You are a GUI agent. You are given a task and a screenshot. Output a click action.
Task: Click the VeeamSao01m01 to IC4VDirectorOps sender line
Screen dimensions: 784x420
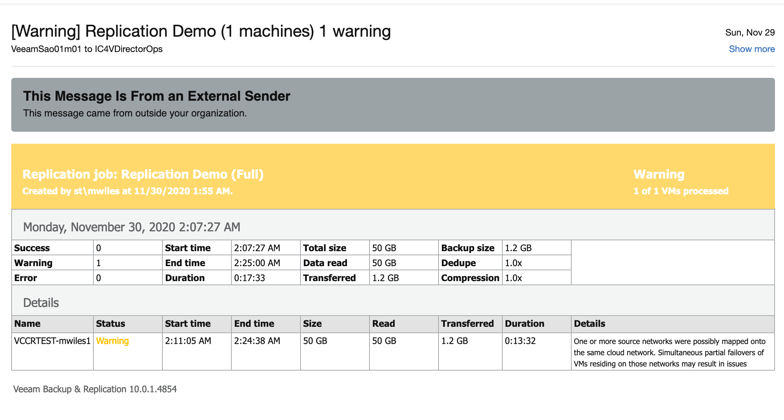[x=87, y=49]
